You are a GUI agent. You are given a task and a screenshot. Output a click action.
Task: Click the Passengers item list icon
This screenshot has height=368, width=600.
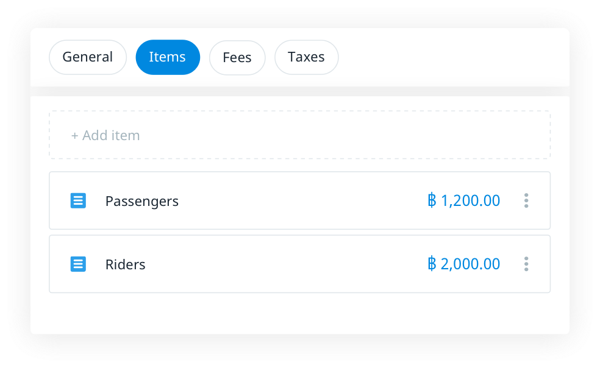(x=78, y=200)
